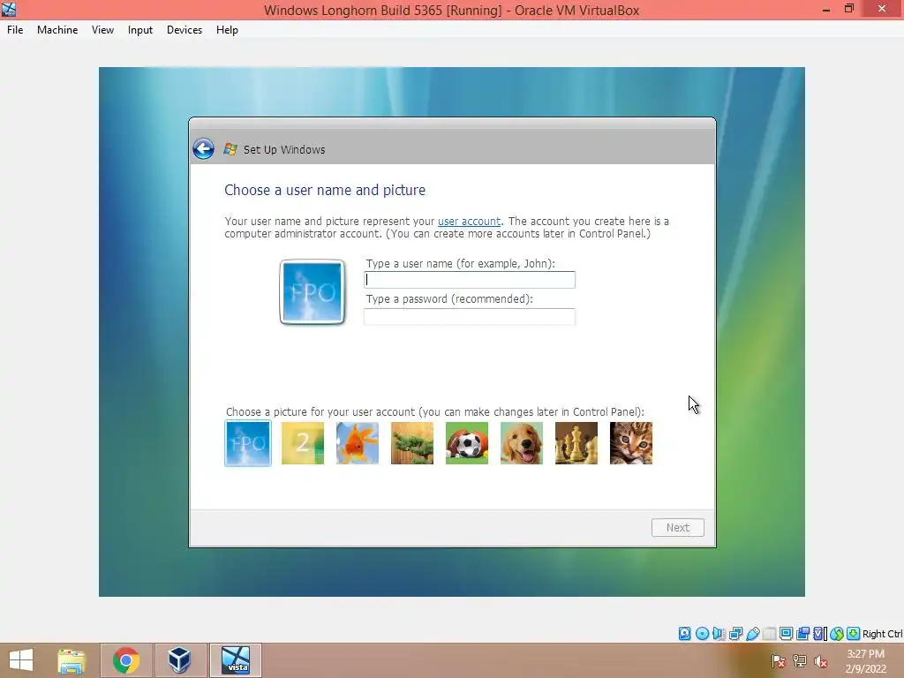Viewport: 904px width, 678px height.
Task: Click the network adapters status icon
Action: 735,634
